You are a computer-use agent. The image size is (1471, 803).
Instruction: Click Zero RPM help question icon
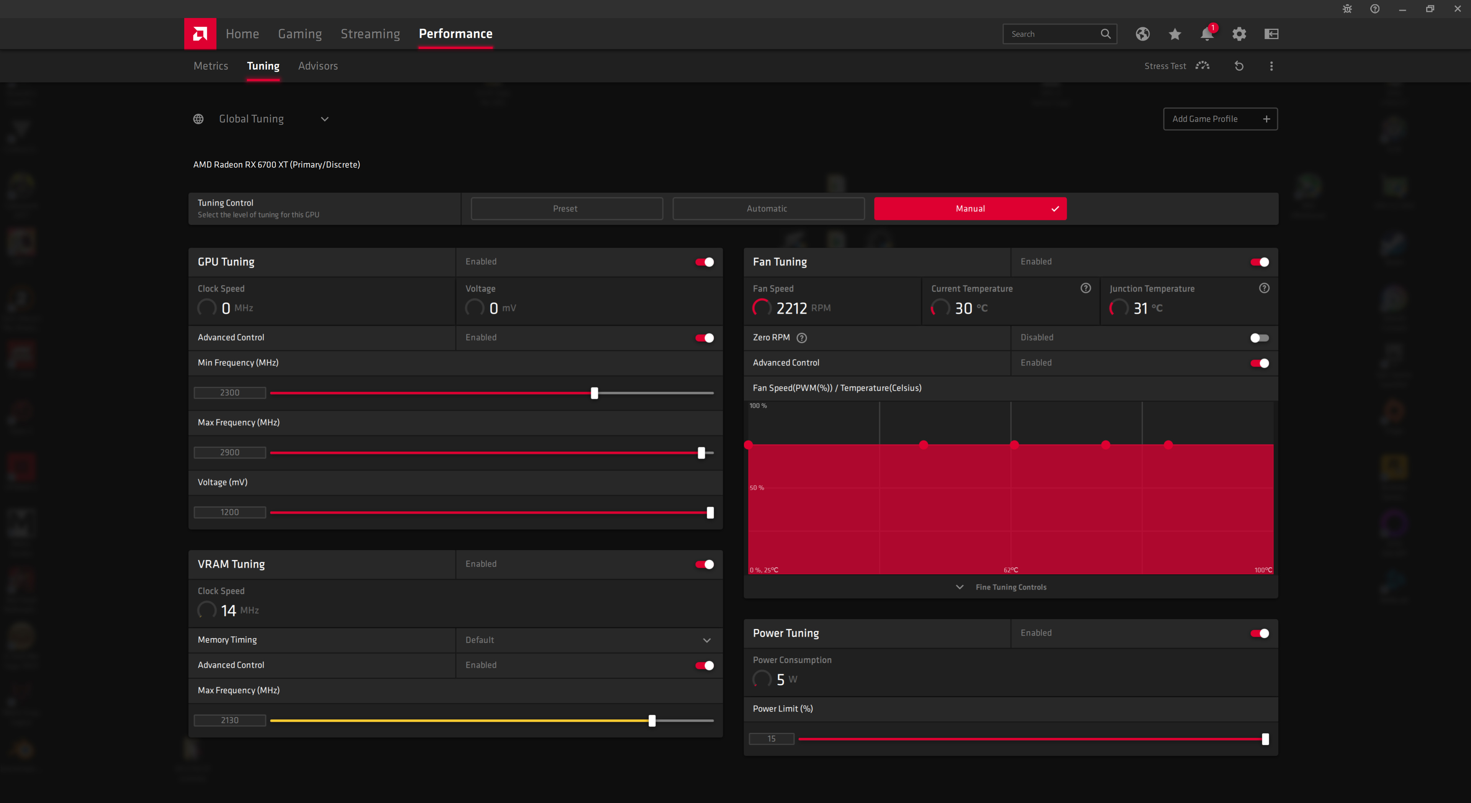point(802,338)
